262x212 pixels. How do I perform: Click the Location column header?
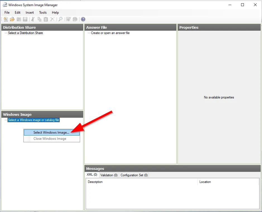(x=228, y=182)
